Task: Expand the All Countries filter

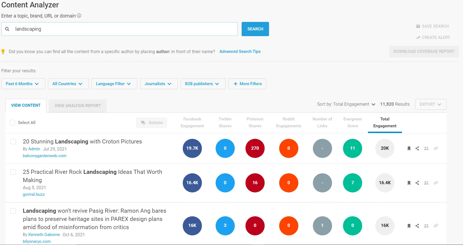Action: coord(68,84)
